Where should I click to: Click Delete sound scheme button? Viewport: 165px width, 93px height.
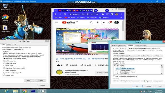(x=158, y=56)
